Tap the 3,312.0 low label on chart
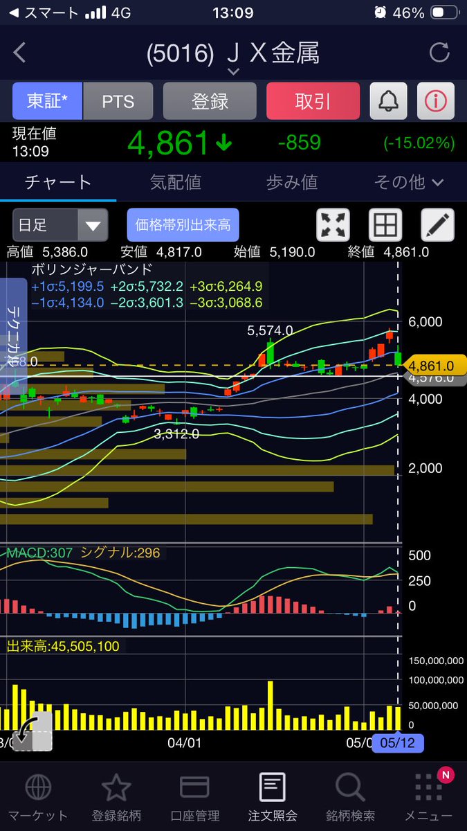This screenshot has height=831, width=467. click(x=176, y=434)
